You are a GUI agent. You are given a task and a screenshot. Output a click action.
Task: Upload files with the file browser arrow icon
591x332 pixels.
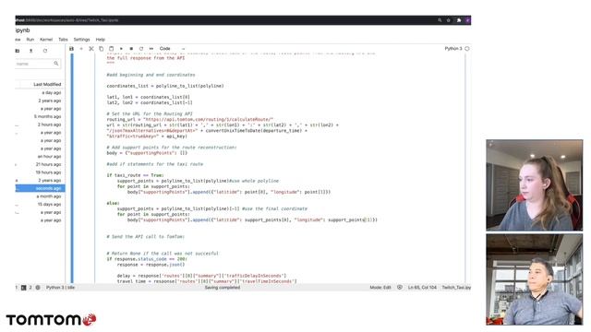tap(30, 51)
